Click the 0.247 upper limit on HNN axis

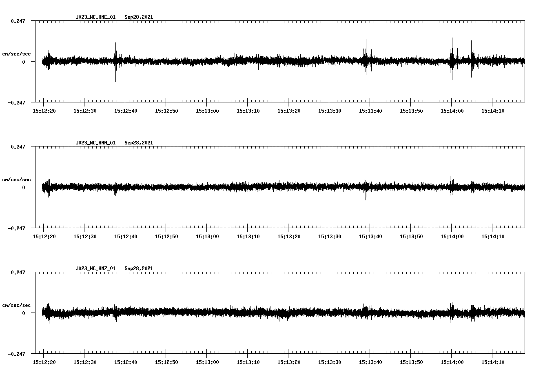[18, 146]
